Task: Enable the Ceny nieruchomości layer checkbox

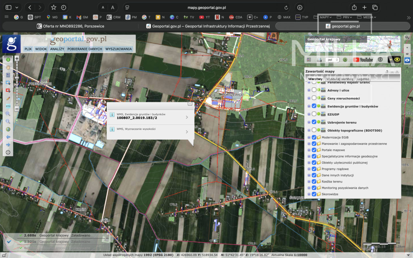Action: point(314,98)
